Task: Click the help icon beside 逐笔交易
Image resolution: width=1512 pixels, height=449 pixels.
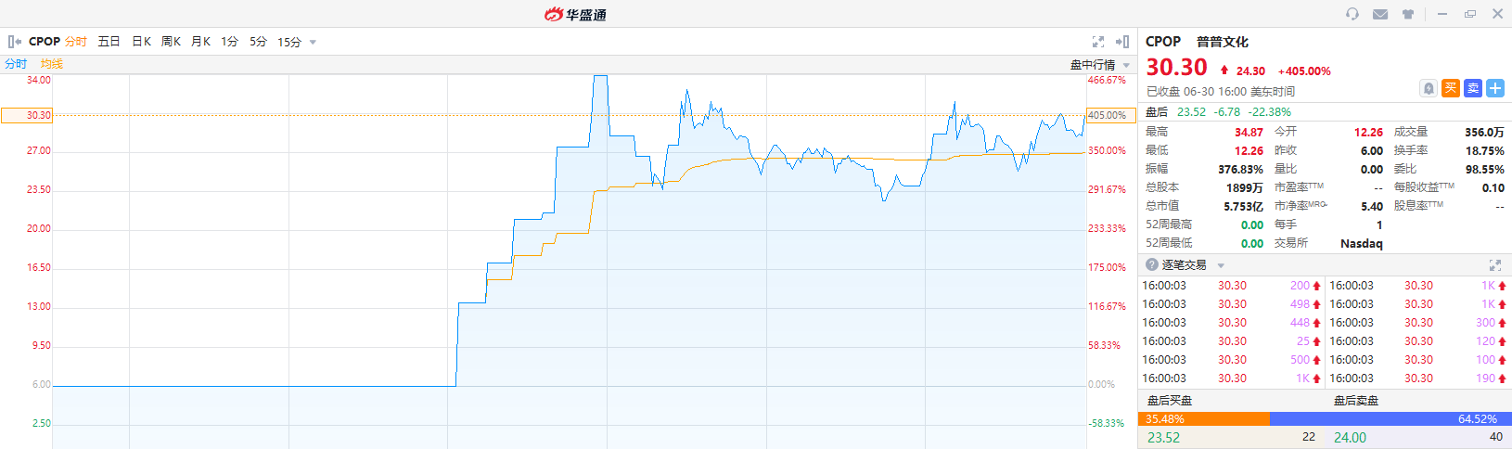Action: click(x=1152, y=265)
